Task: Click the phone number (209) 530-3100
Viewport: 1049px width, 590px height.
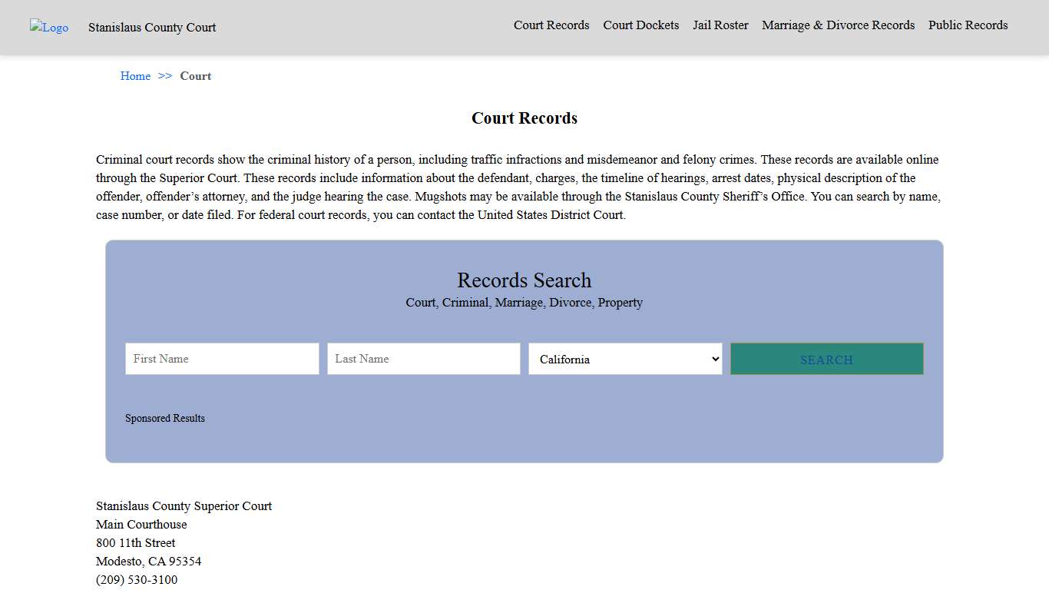Action: click(x=137, y=579)
